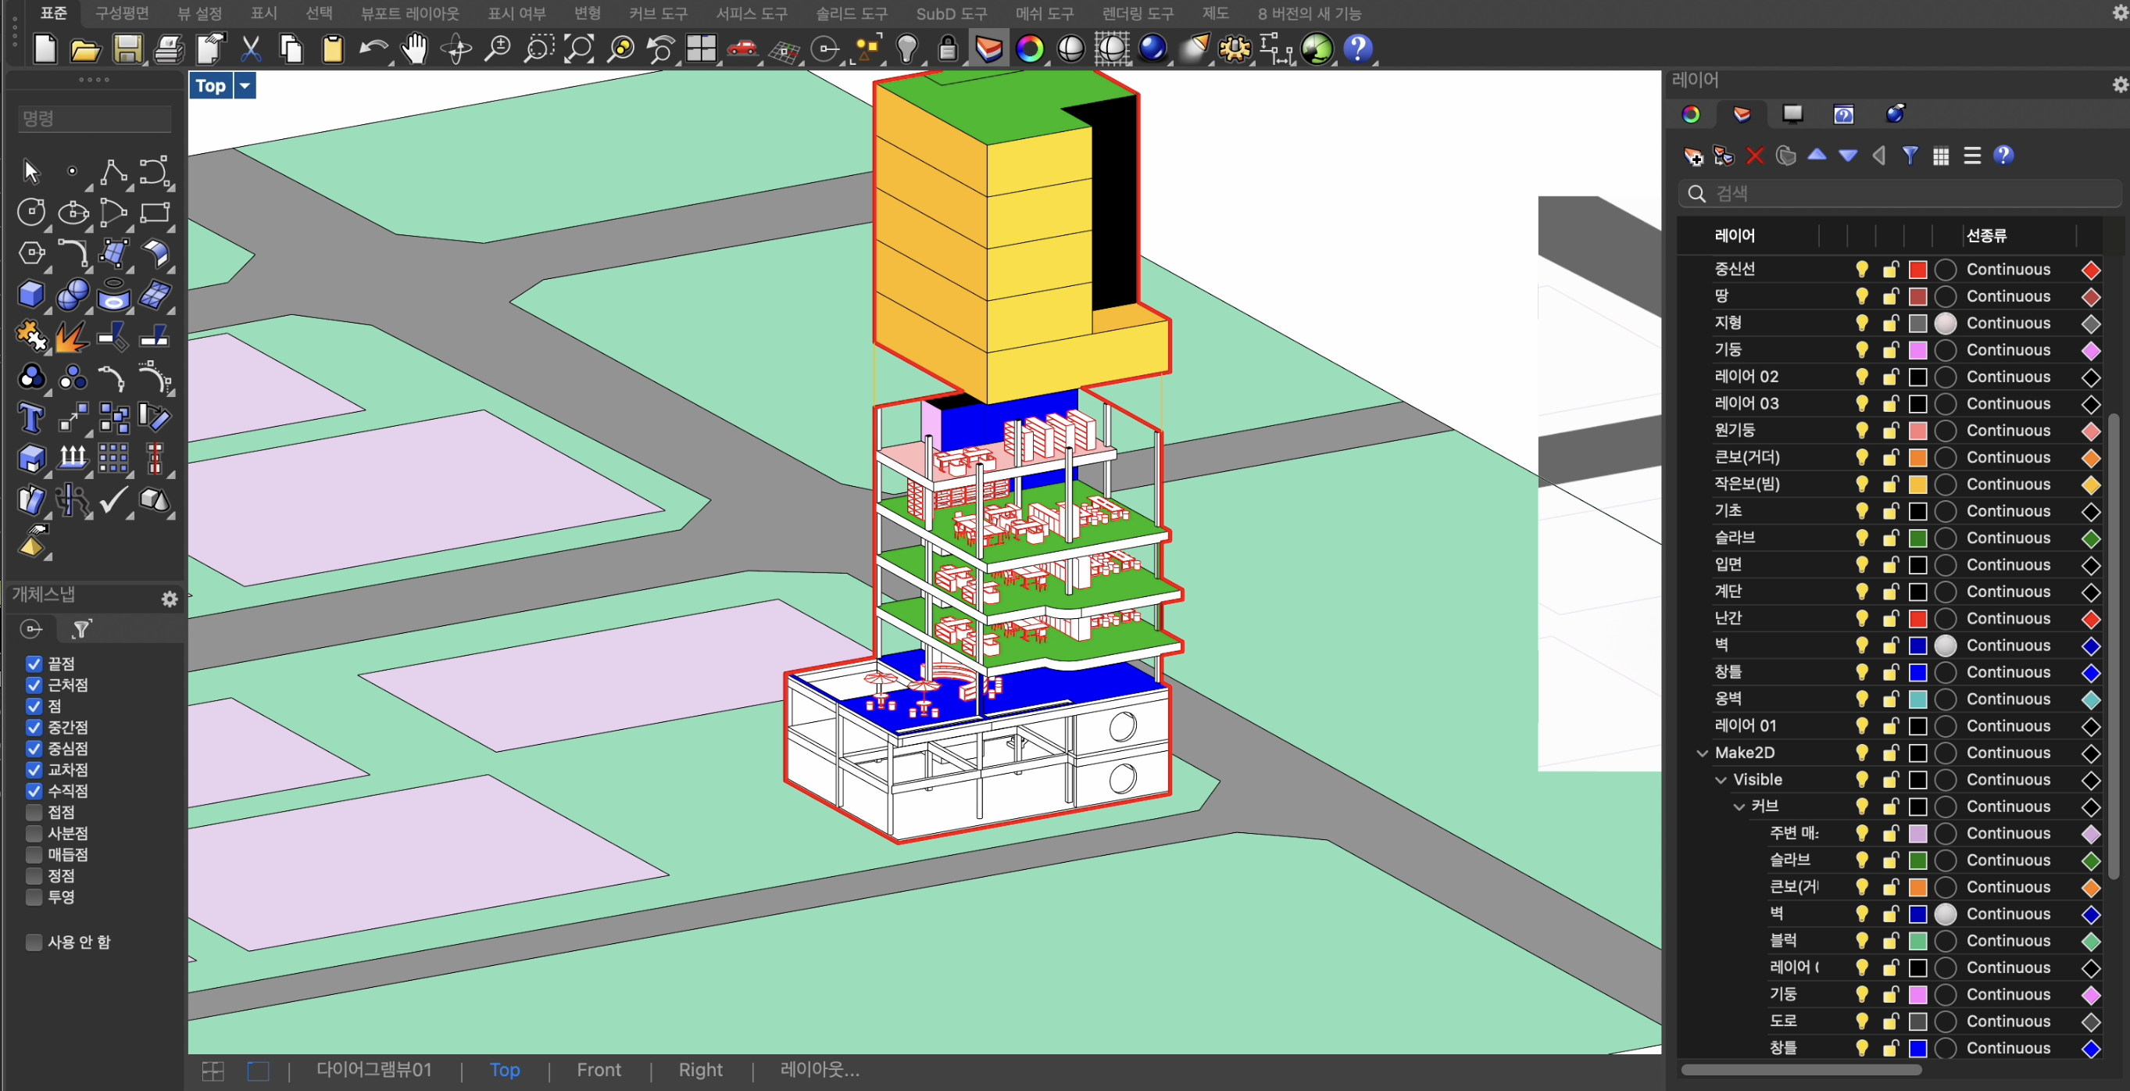Click the layer filter funnel icon

(1910, 156)
